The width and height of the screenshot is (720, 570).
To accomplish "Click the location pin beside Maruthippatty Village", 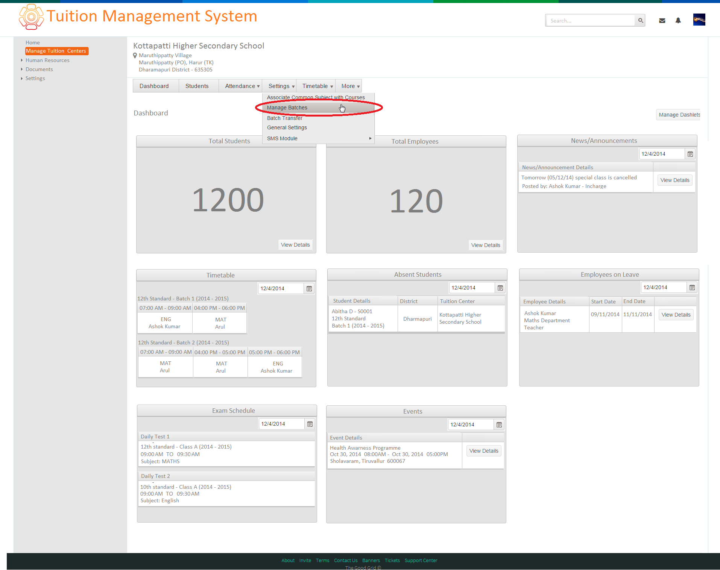I will (x=135, y=56).
